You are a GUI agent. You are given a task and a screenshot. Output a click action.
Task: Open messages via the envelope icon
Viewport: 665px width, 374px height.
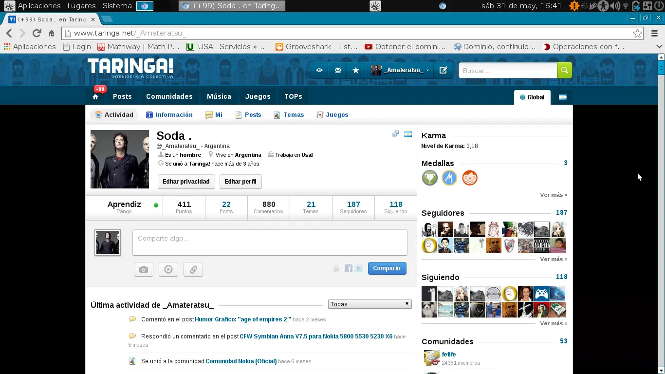click(x=338, y=70)
